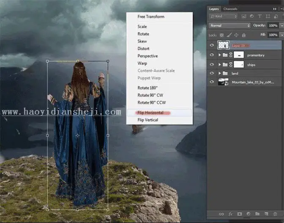Image resolution: width=284 pixels, height=223 pixels.
Task: Hide the ships group
Action: pyautogui.click(x=212, y=64)
